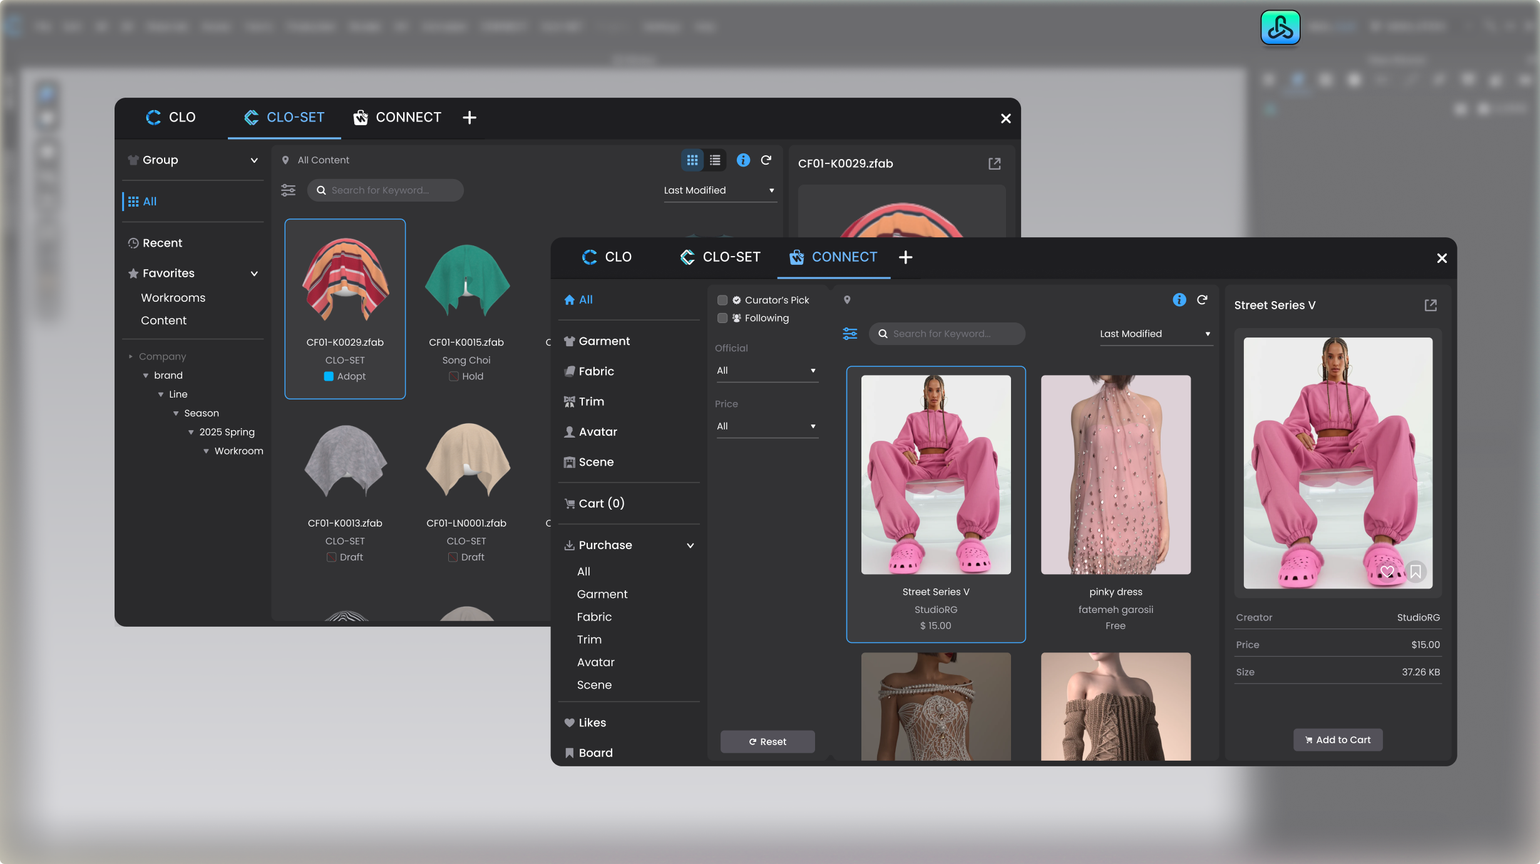Collapse Favorites section chevron
Viewport: 1540px width, 864px height.
[254, 274]
